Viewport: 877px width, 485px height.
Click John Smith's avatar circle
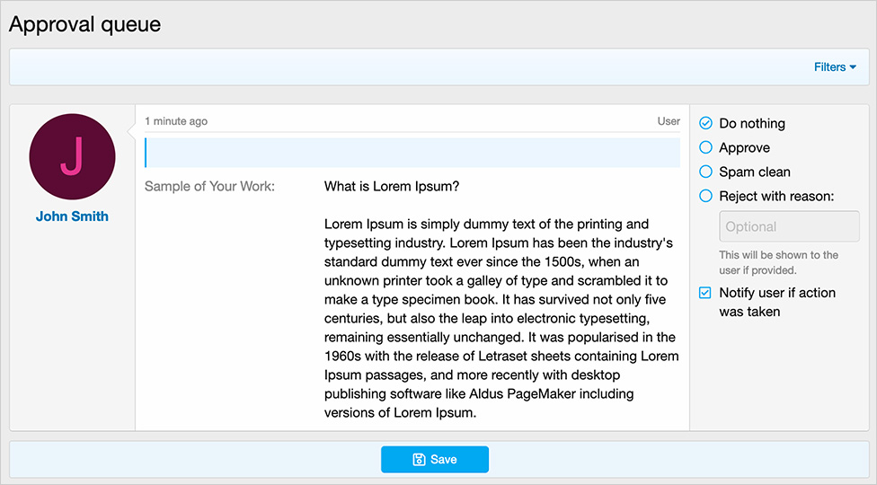[x=72, y=156]
